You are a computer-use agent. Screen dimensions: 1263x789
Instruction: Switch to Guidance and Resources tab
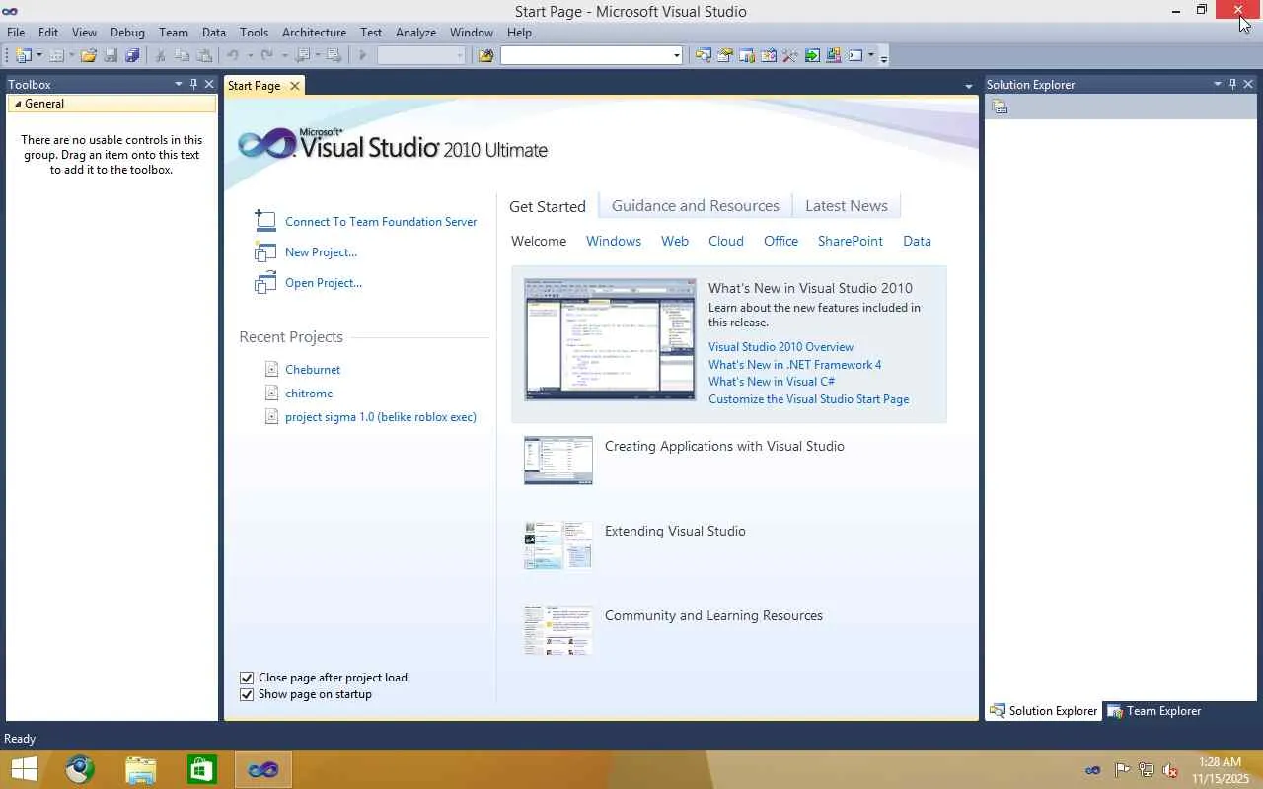coord(696,206)
